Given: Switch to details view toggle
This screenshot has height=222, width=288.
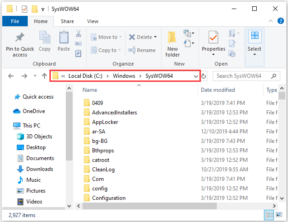Looking at the screenshot, I should pos(269,215).
